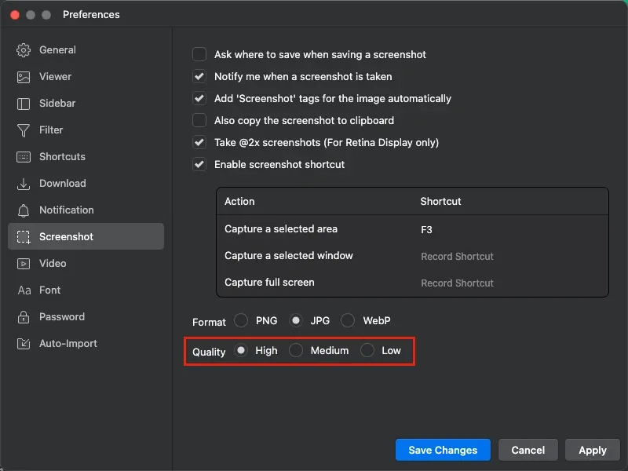
Task: Edit the F3 shortcut for selected area
Action: [426, 230]
